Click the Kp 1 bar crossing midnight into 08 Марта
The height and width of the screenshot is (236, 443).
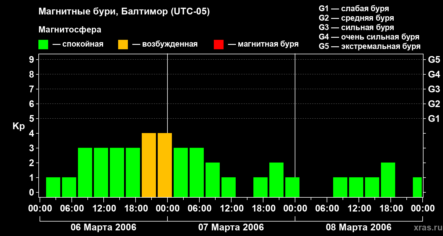pos(292,187)
